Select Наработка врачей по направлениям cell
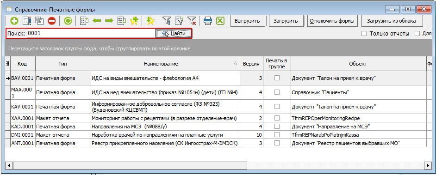The height and width of the screenshot is (175, 436). [165, 135]
